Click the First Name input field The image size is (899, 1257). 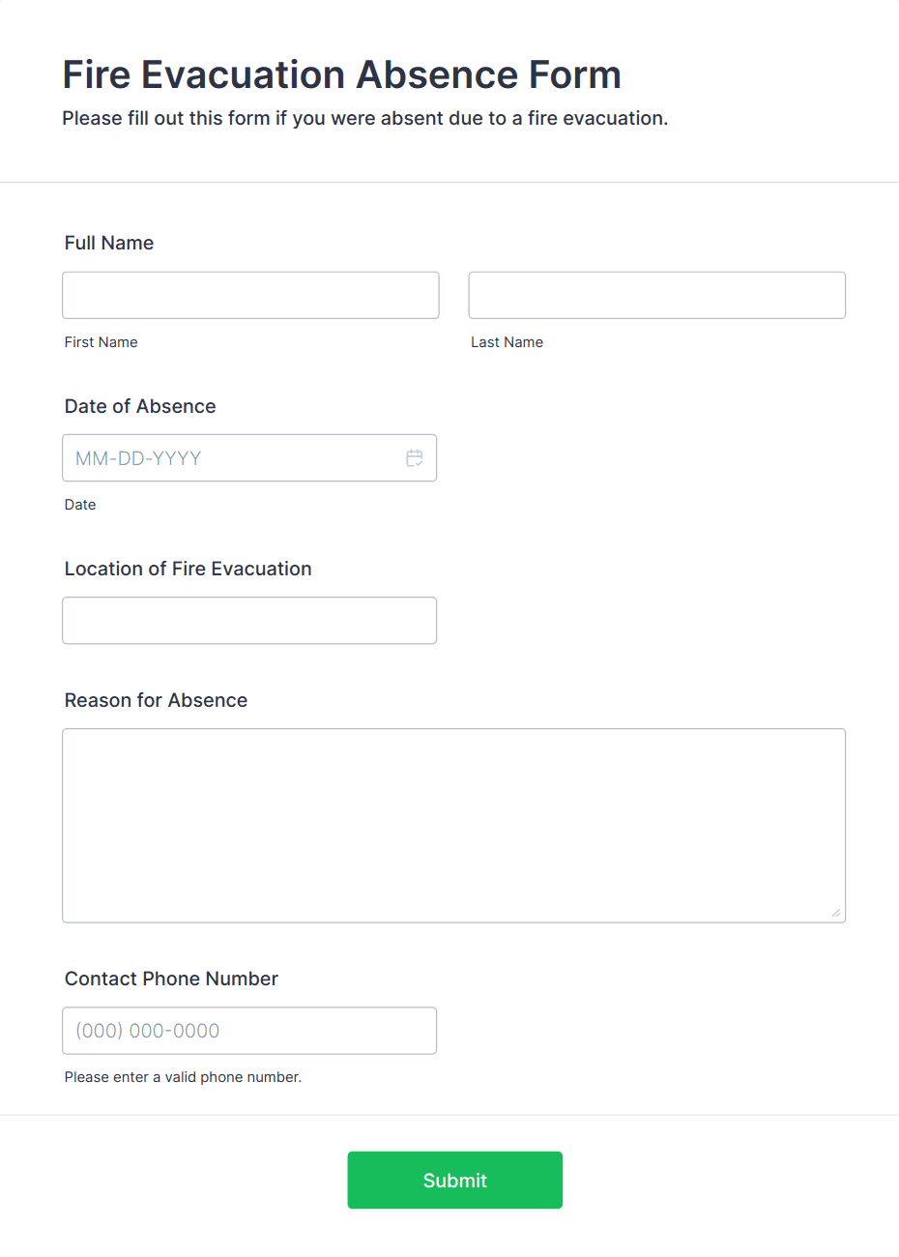coord(250,295)
